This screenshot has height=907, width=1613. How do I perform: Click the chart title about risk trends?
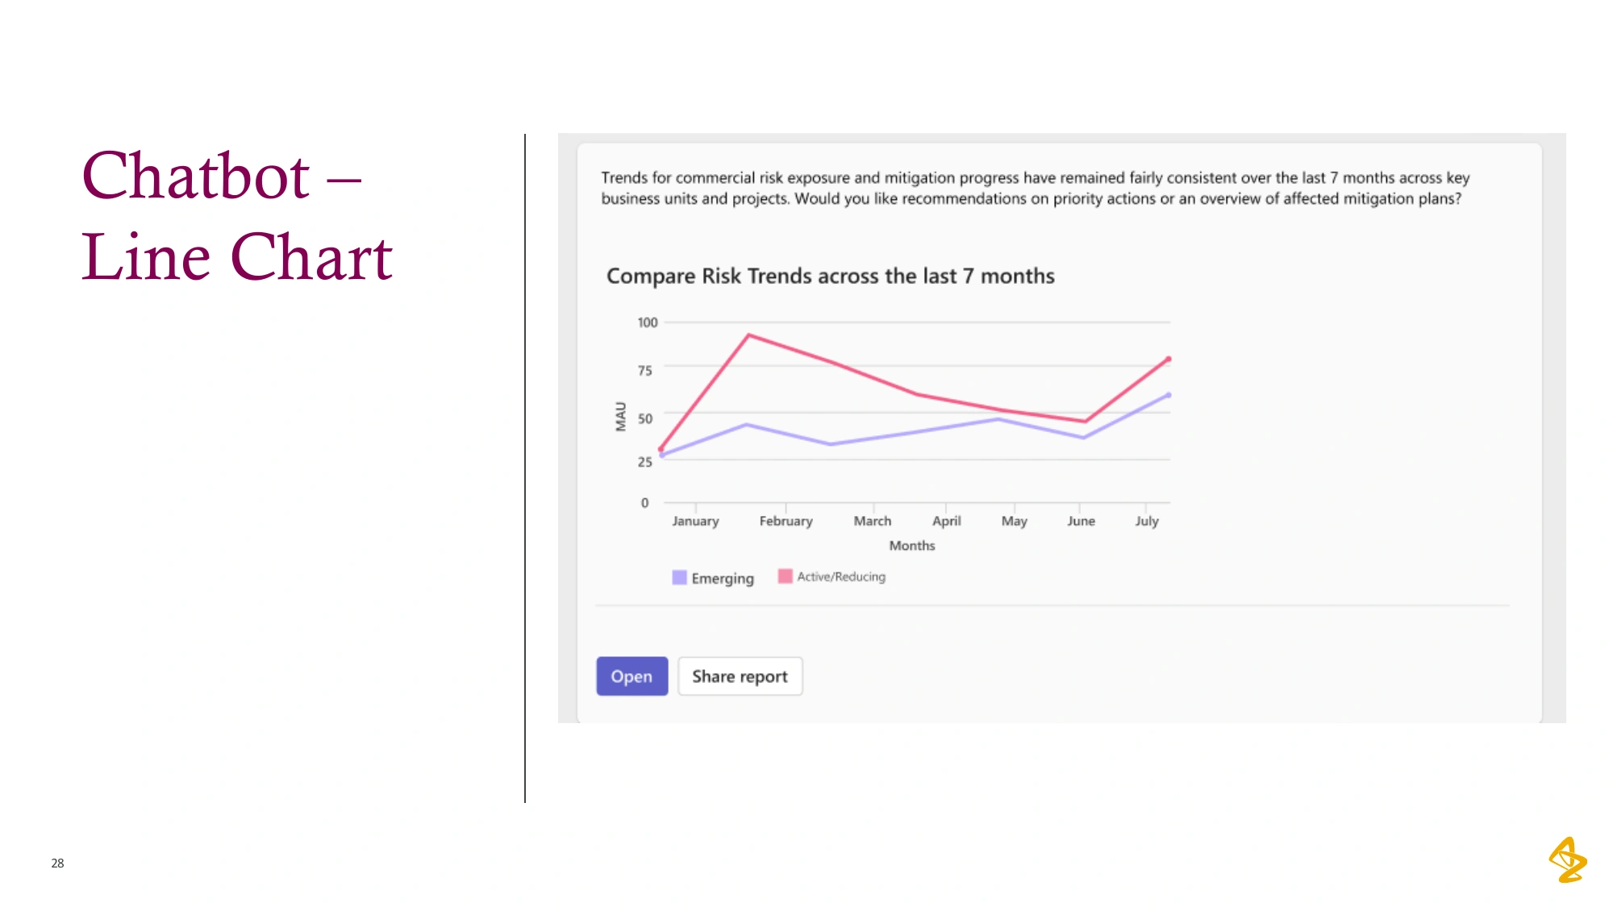click(830, 276)
